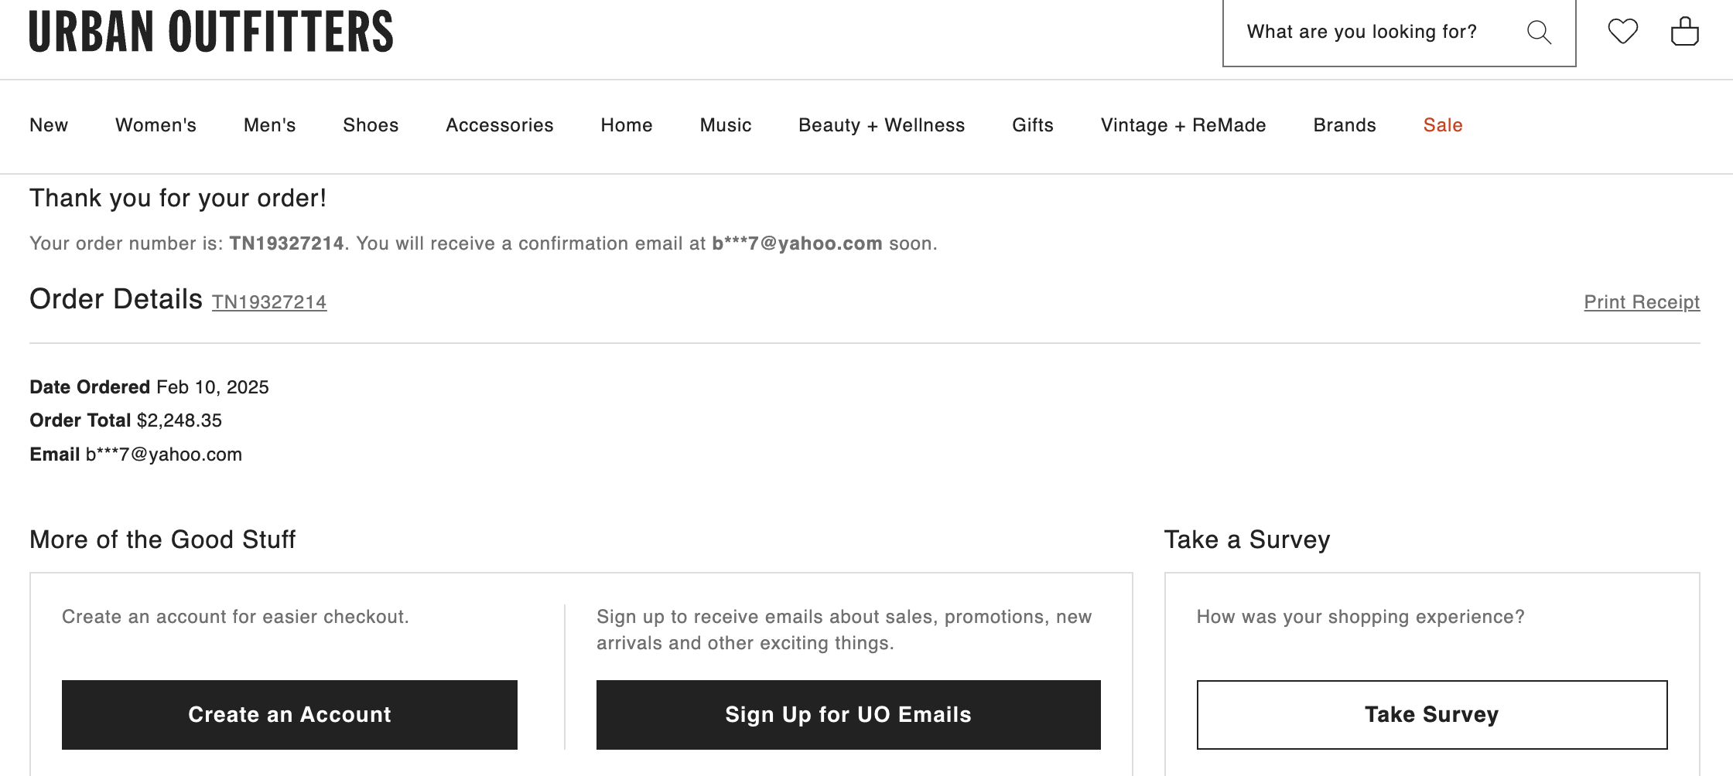Navigate to Music
Viewport: 1733px width, 776px height.
[x=726, y=125]
